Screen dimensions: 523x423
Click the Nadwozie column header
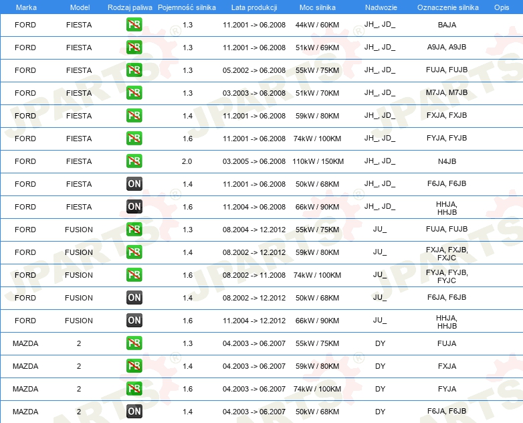pyautogui.click(x=381, y=7)
